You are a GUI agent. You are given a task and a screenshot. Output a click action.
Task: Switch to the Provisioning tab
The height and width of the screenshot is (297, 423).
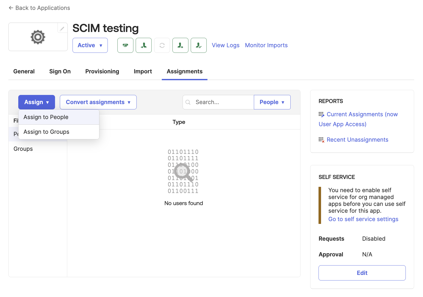102,72
